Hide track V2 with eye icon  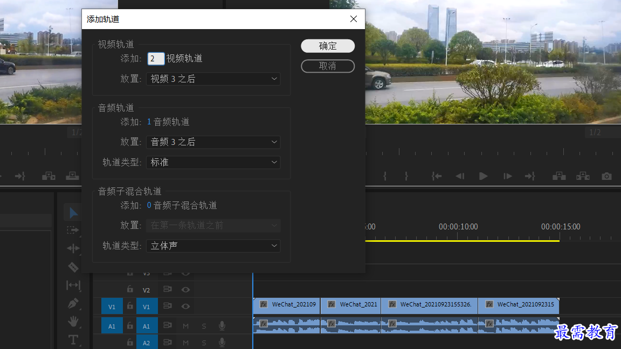coord(185,290)
